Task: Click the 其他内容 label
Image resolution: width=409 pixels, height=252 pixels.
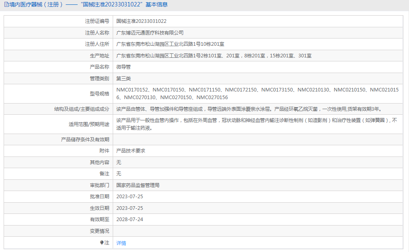Action: pos(99,163)
